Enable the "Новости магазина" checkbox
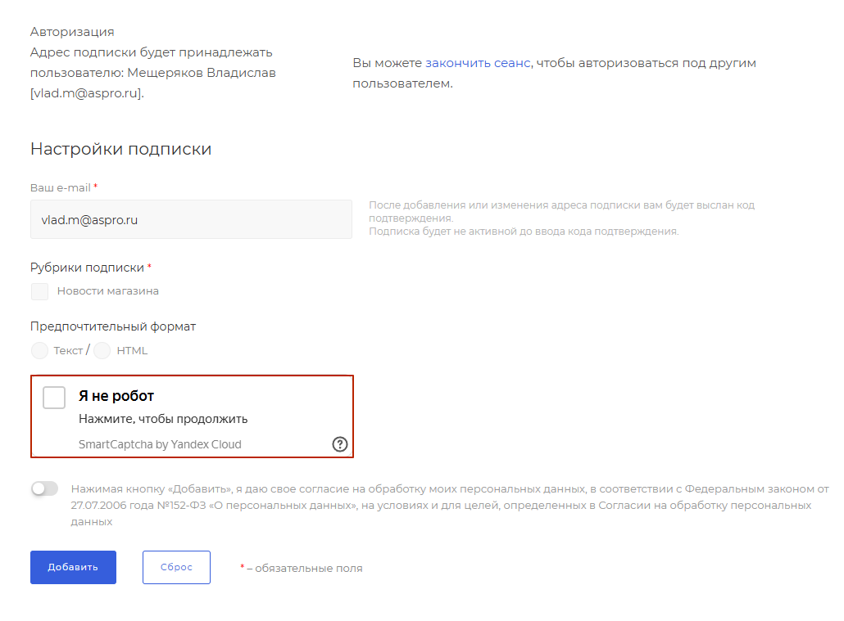 [x=39, y=291]
